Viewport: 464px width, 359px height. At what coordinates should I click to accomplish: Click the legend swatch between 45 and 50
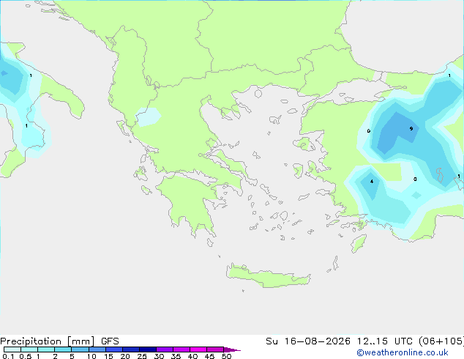(x=215, y=349)
